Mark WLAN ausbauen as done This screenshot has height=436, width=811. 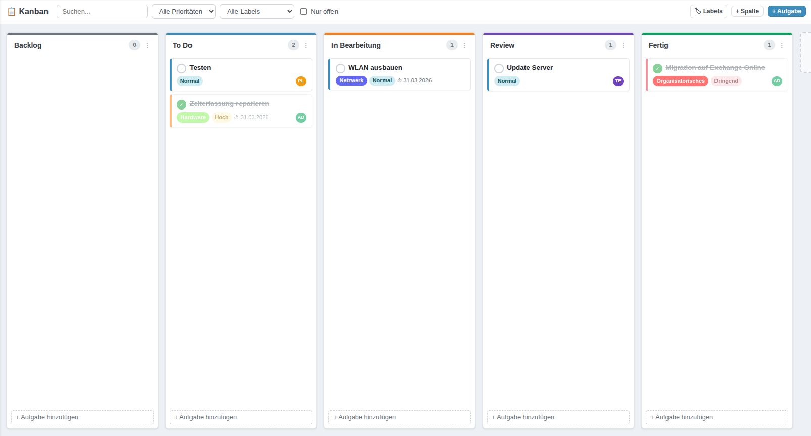[341, 68]
